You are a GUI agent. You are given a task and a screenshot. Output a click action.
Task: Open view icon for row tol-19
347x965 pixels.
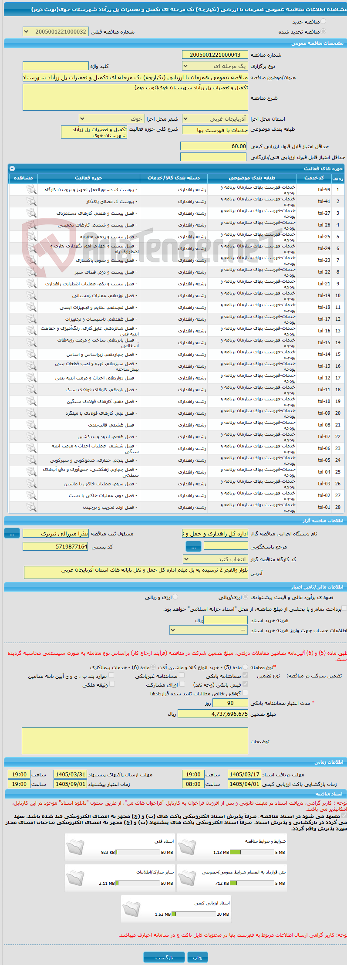point(31,295)
